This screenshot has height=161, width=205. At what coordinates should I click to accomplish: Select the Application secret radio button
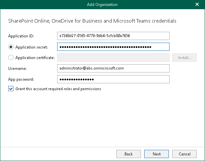click(x=11, y=47)
